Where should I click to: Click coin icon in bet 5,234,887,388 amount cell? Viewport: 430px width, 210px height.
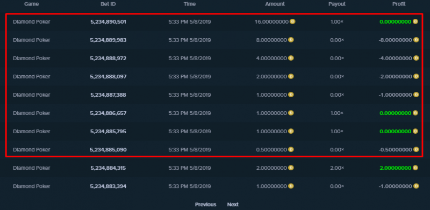(x=291, y=95)
